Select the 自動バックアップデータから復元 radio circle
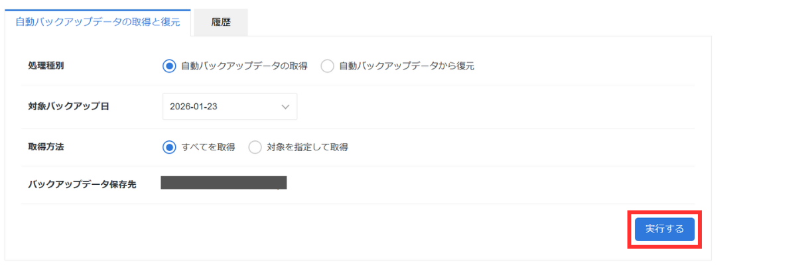 (327, 66)
